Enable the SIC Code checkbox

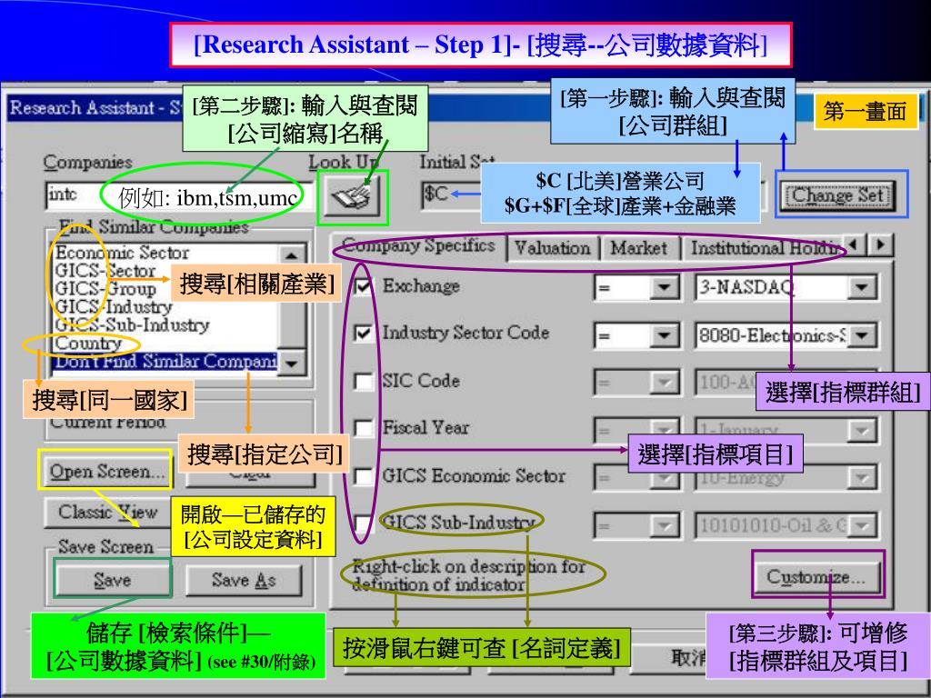coord(363,381)
